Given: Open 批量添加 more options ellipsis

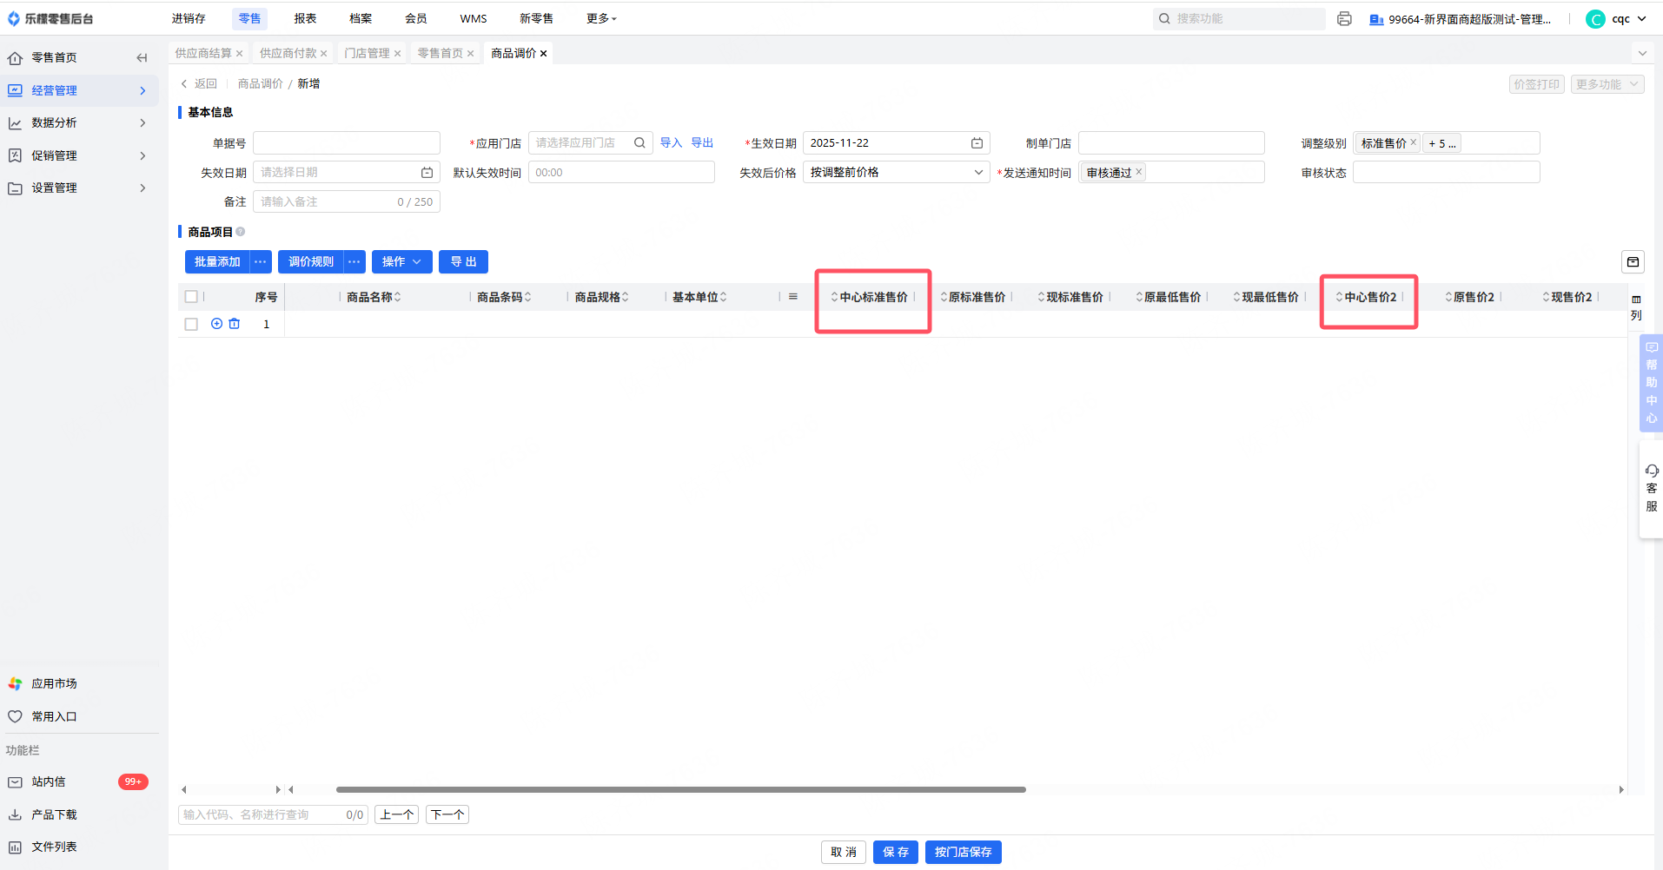Looking at the screenshot, I should 261,262.
